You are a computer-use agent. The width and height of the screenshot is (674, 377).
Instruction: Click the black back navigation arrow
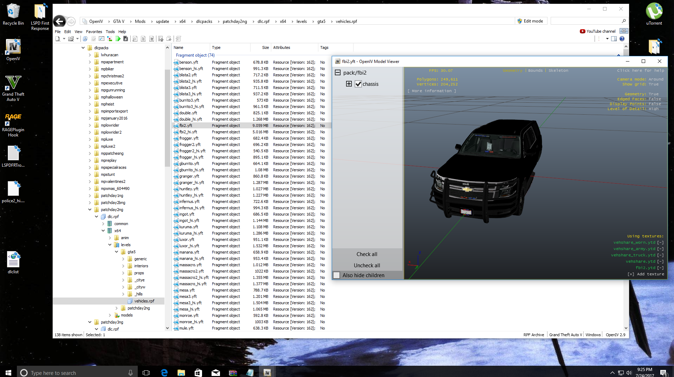60,21
